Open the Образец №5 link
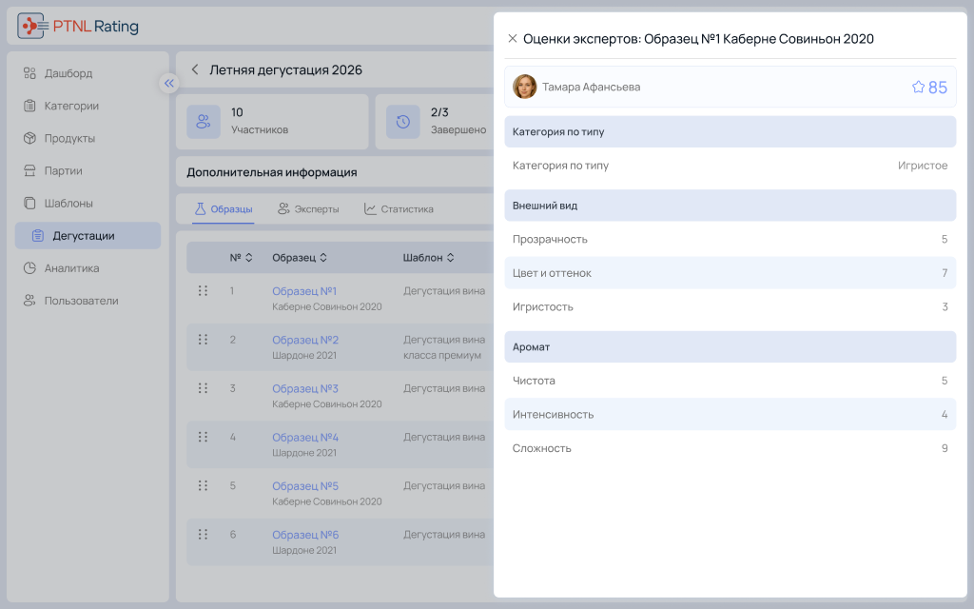The height and width of the screenshot is (609, 974). (305, 486)
